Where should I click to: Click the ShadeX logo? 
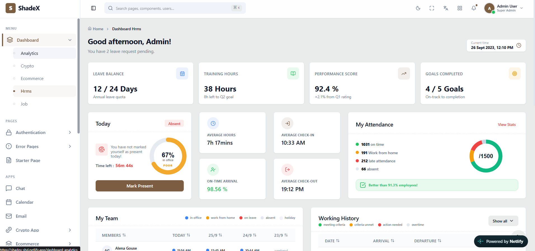click(x=23, y=8)
